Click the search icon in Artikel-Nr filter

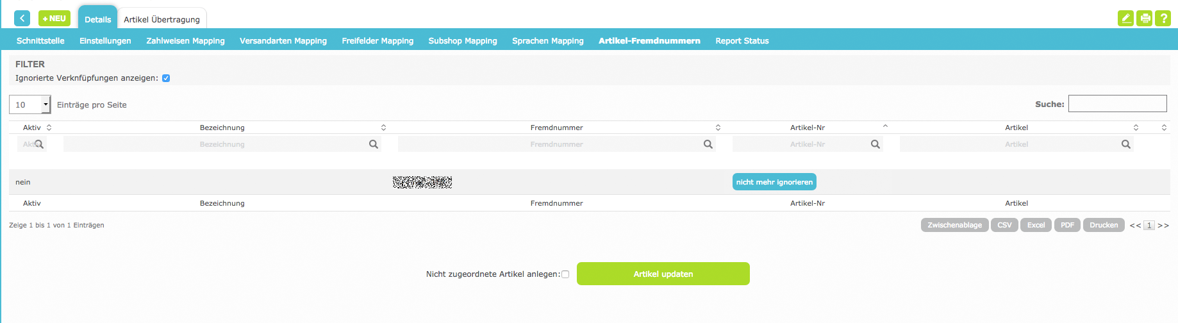click(875, 144)
